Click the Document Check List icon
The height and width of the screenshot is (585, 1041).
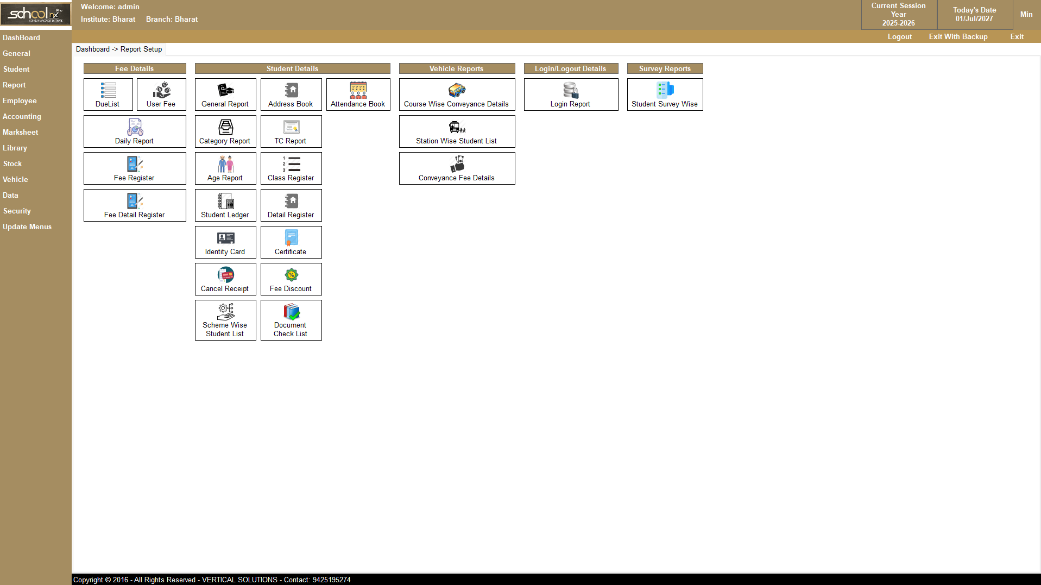point(291,312)
